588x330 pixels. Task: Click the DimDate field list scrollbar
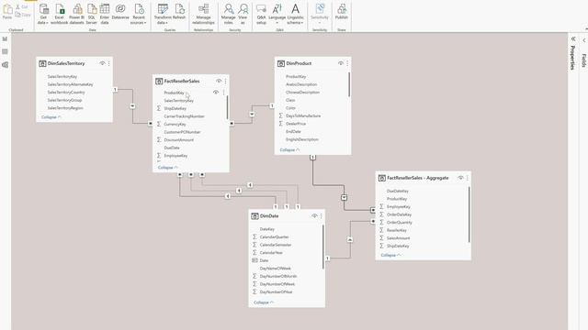point(322,247)
